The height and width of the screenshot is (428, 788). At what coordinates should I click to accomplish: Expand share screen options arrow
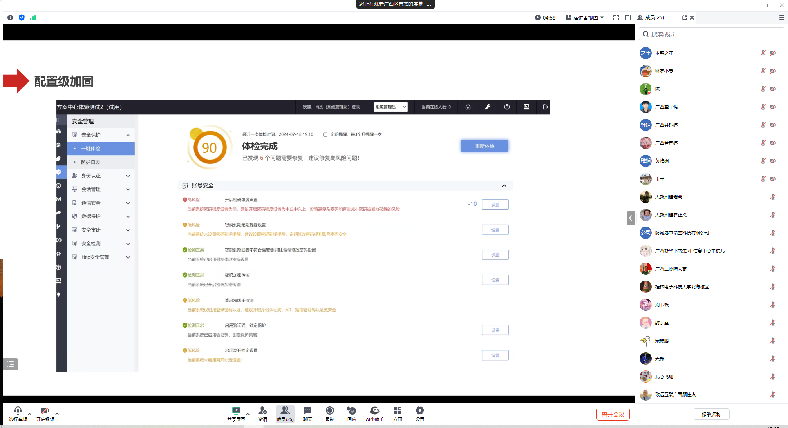(248, 414)
